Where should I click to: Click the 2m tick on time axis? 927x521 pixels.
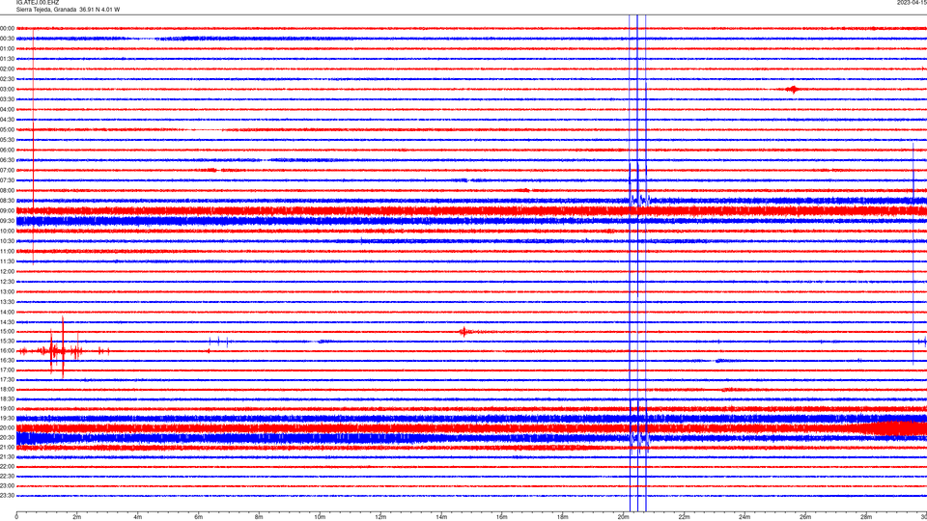click(77, 517)
